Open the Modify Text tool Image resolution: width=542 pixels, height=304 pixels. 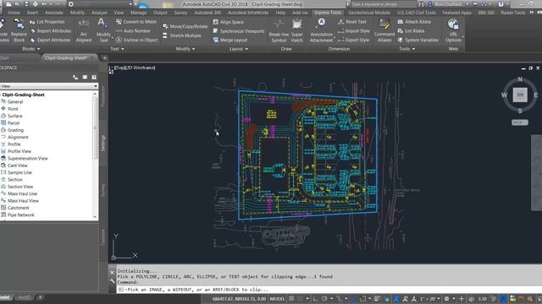click(103, 30)
